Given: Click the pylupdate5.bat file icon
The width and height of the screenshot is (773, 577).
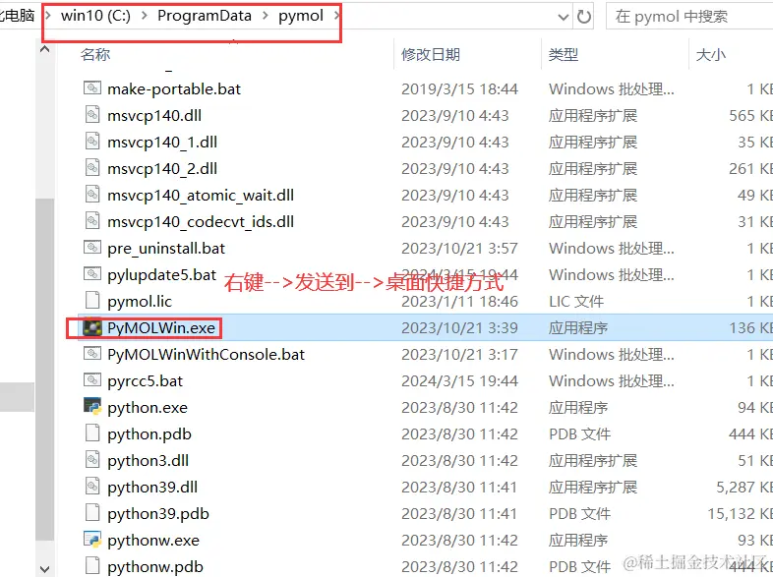Looking at the screenshot, I should pos(92,274).
